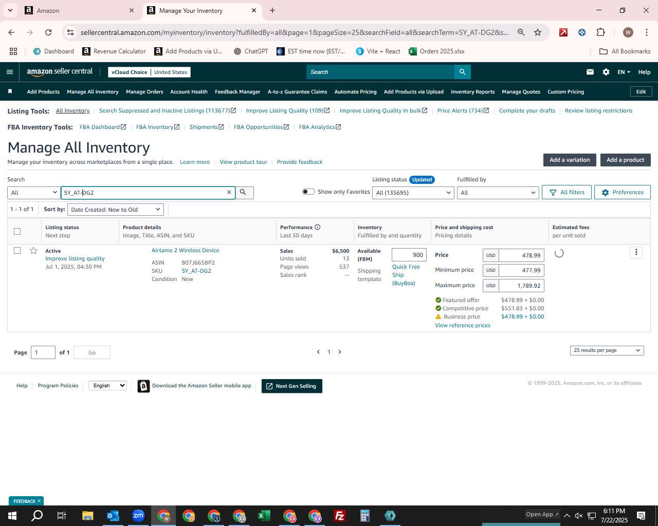Open Feedback Manager menu item
658x526 pixels.
pos(237,91)
